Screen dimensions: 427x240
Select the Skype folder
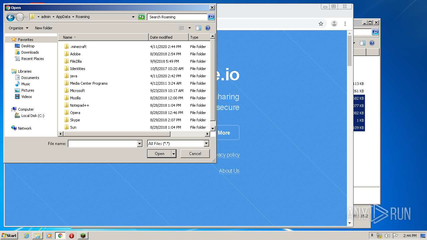tap(75, 120)
